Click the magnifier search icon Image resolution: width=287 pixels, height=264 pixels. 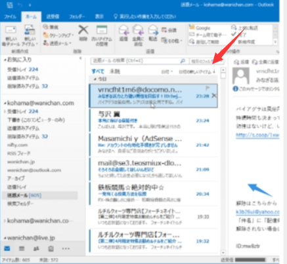coord(183,61)
